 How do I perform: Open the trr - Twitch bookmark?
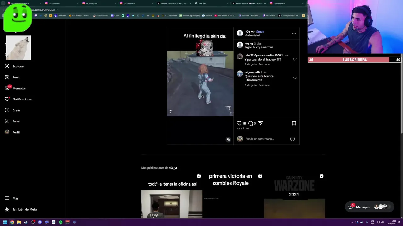[269, 16]
